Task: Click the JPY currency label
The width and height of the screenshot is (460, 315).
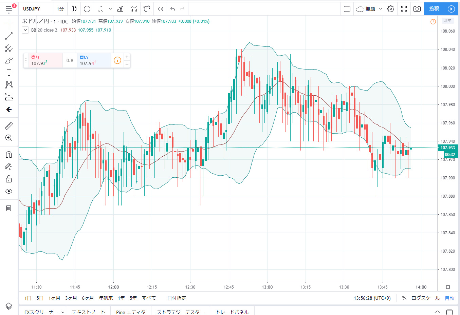Action: pos(448,21)
